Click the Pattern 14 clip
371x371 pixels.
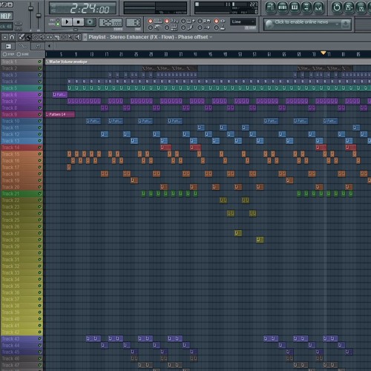[x=60, y=114]
